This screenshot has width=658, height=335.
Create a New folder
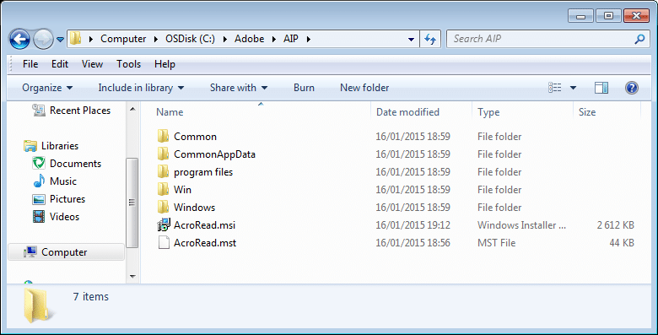click(364, 88)
